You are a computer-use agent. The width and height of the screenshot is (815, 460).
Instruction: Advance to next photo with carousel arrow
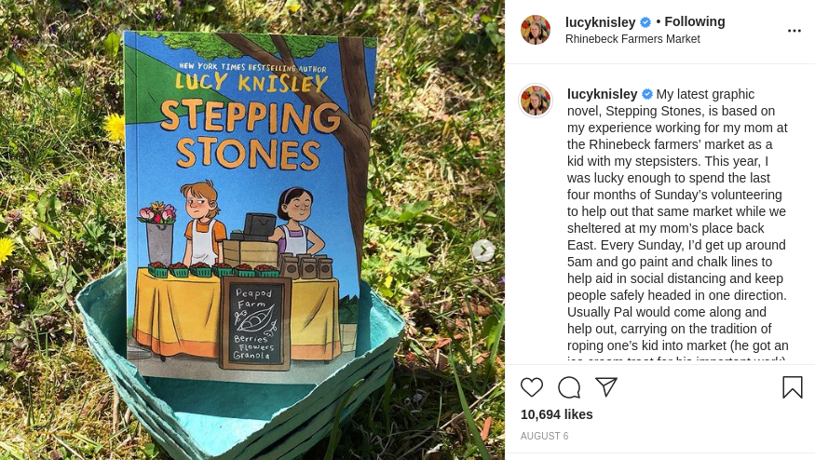pos(482,250)
